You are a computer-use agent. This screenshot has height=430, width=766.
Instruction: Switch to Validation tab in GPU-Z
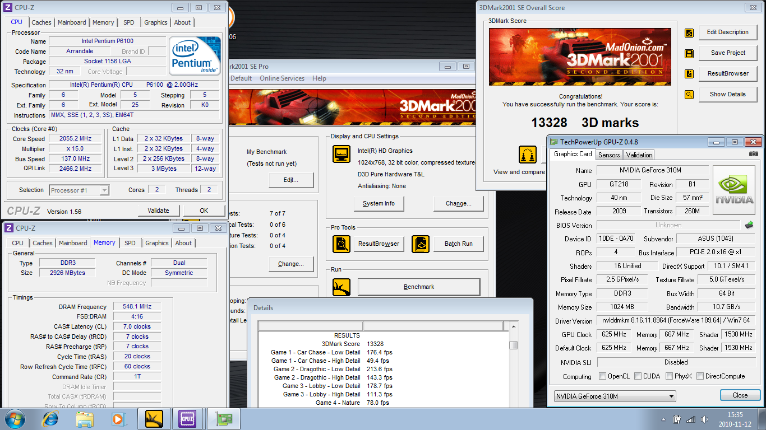point(639,155)
